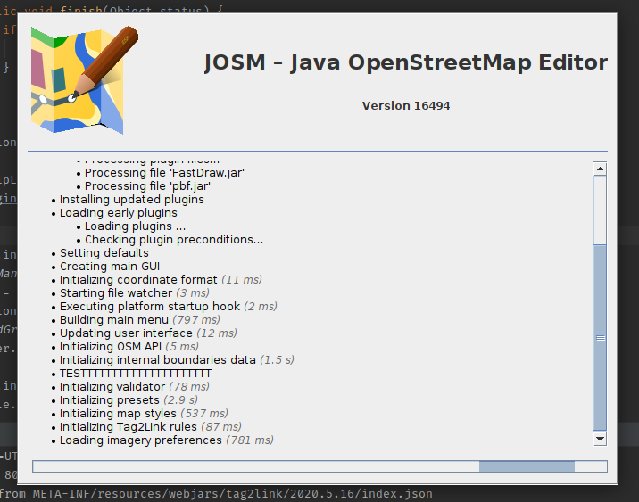
Task: Click the scrollbar down arrow
Action: [600, 439]
